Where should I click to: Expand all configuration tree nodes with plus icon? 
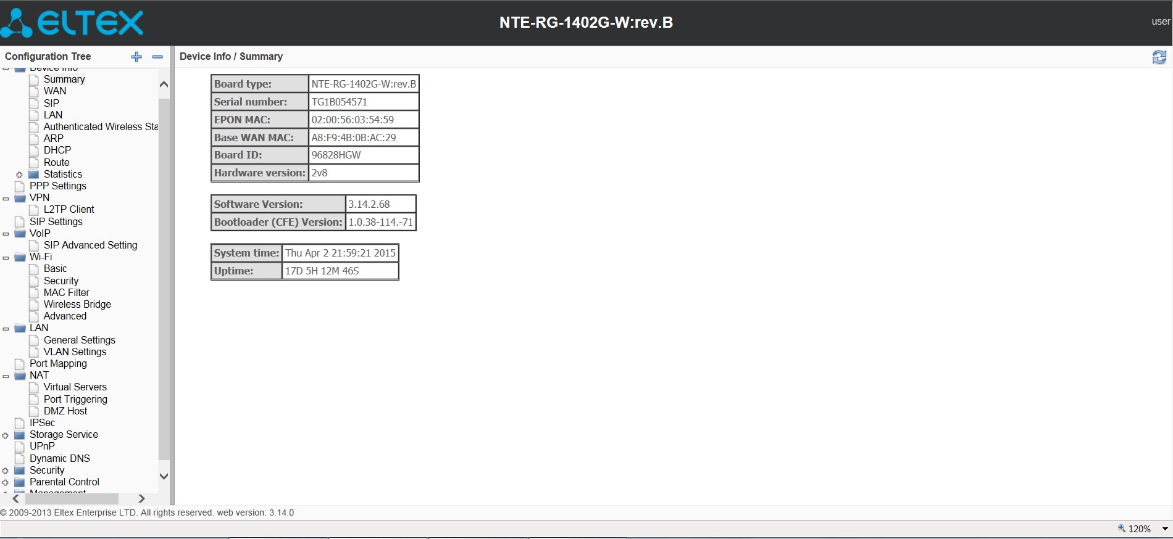click(136, 57)
